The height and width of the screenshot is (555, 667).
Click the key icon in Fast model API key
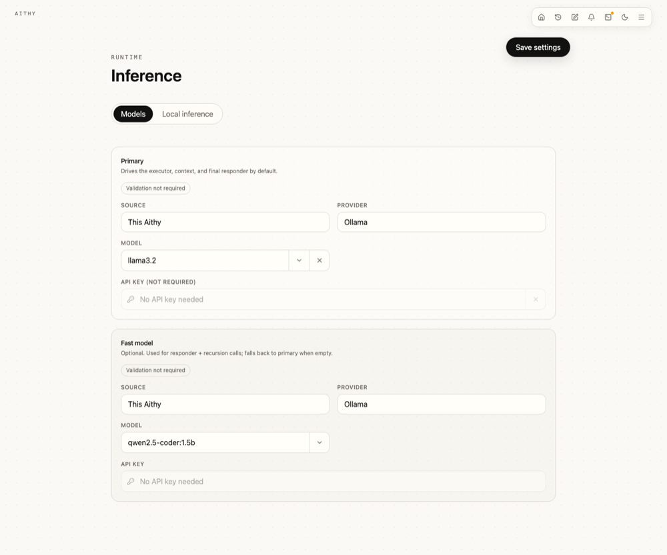point(131,482)
